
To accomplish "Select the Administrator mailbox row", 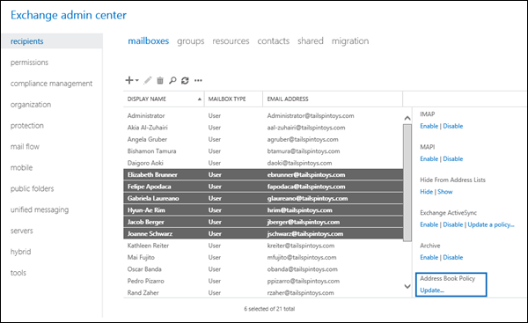I will pyautogui.click(x=263, y=116).
